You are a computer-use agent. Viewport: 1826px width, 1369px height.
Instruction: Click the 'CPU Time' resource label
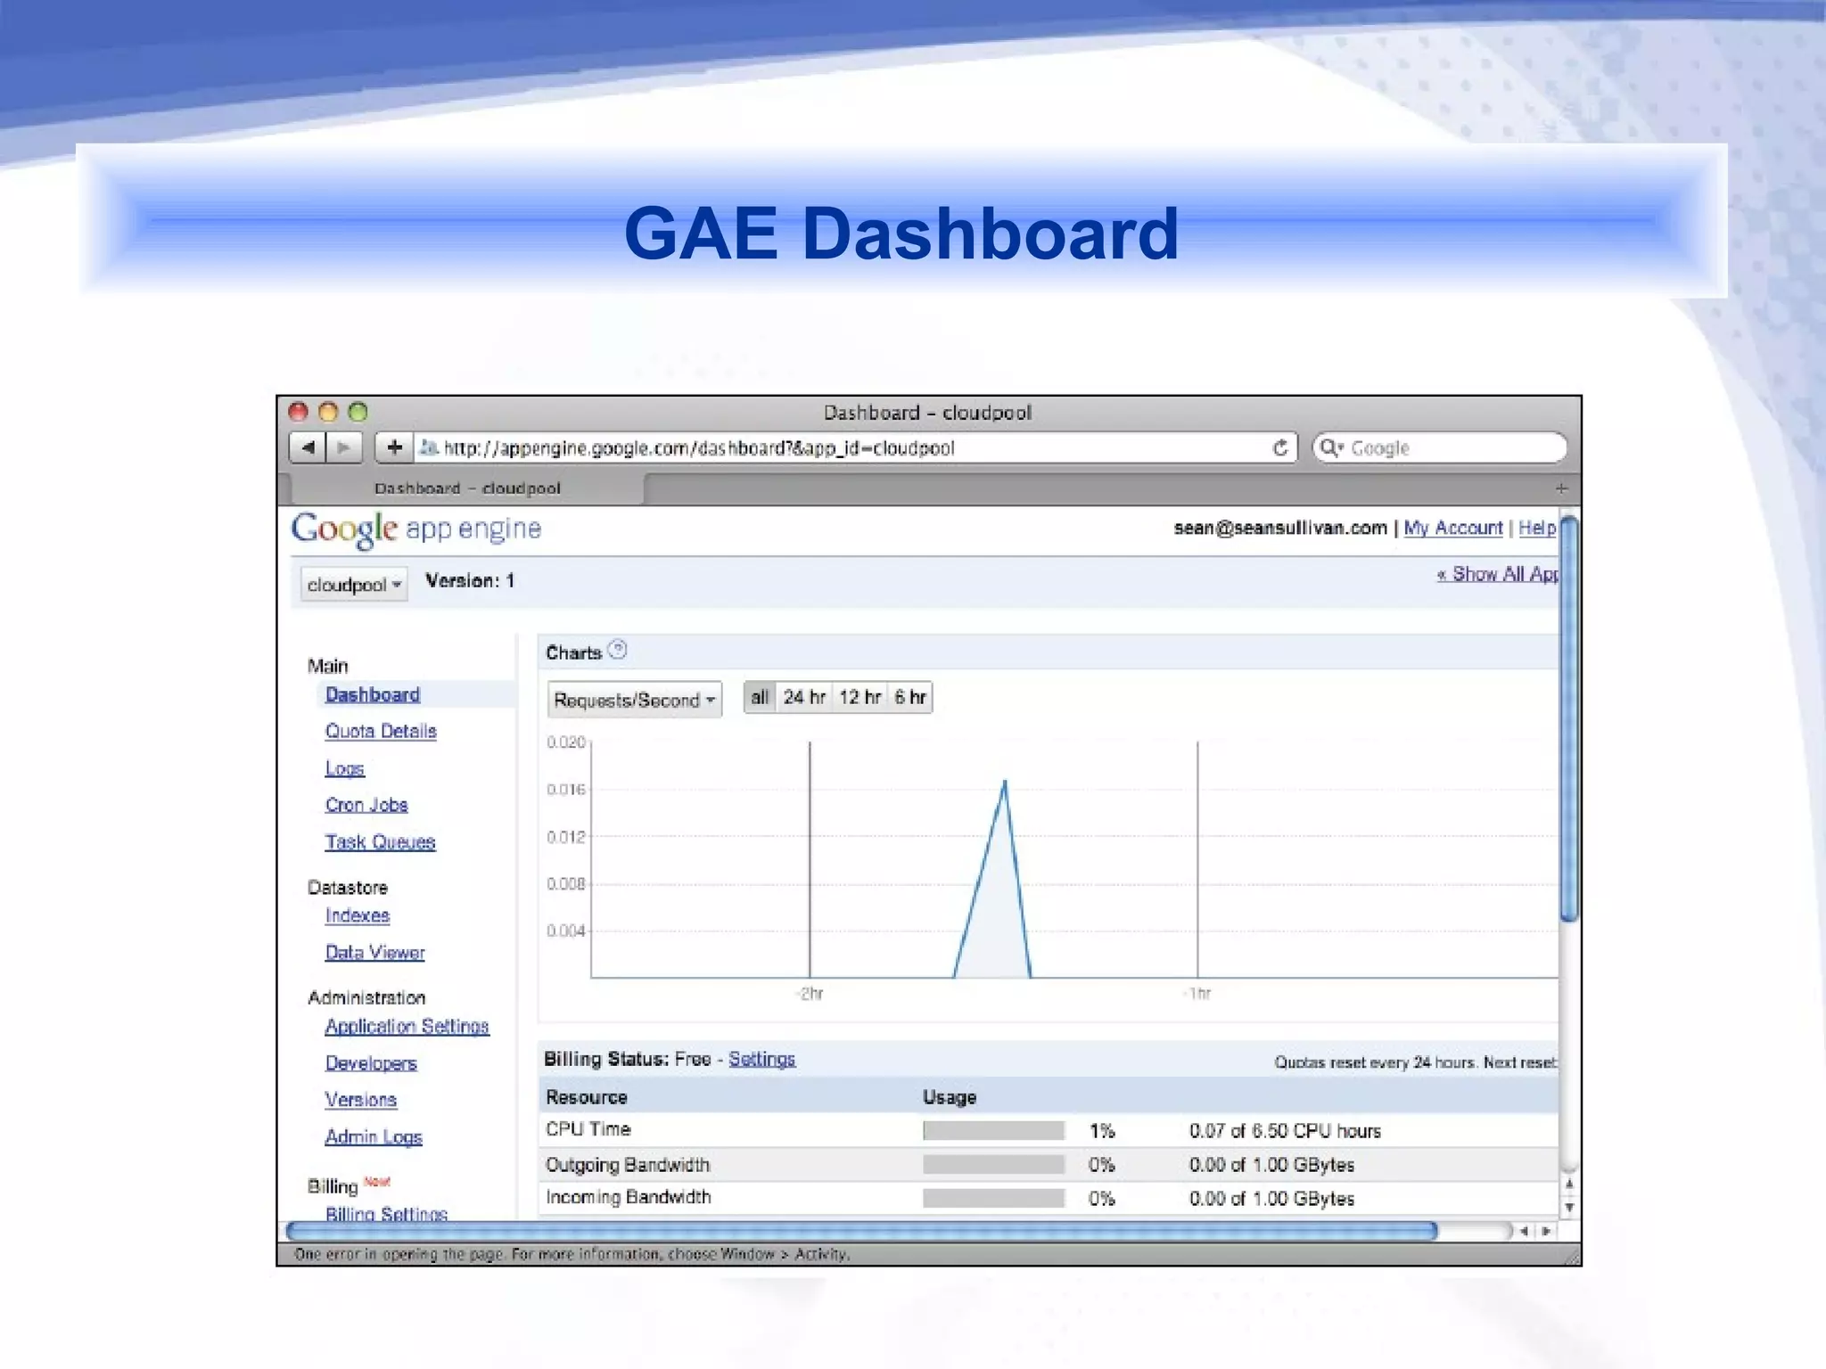click(588, 1129)
